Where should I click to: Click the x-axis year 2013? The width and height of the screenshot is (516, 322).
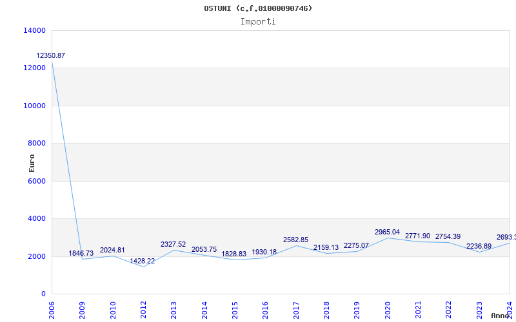174,310
